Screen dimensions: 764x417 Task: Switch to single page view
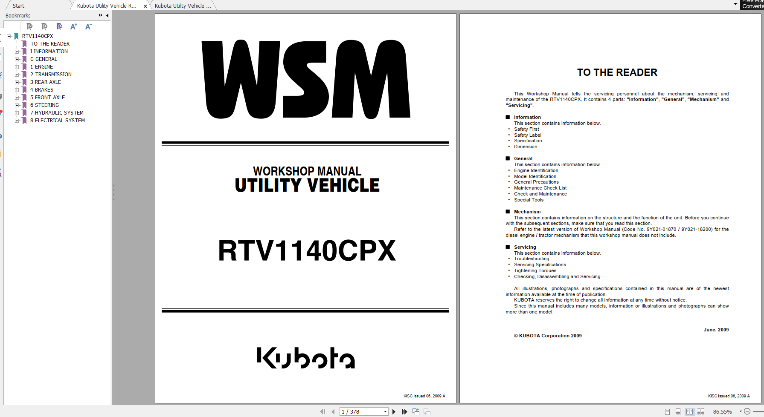(667, 411)
